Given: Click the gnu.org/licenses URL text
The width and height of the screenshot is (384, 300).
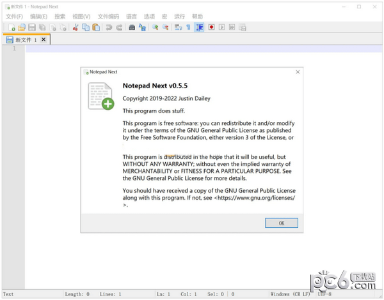Looking at the screenshot, I should pyautogui.click(x=255, y=198).
